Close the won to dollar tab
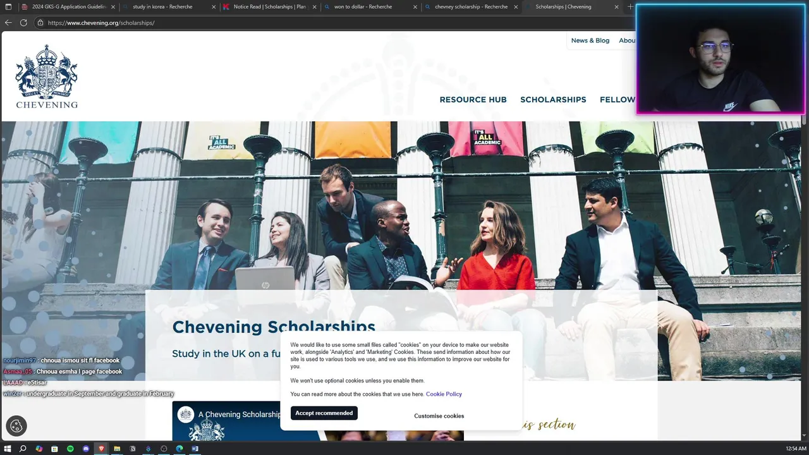The height and width of the screenshot is (455, 809). tap(415, 7)
